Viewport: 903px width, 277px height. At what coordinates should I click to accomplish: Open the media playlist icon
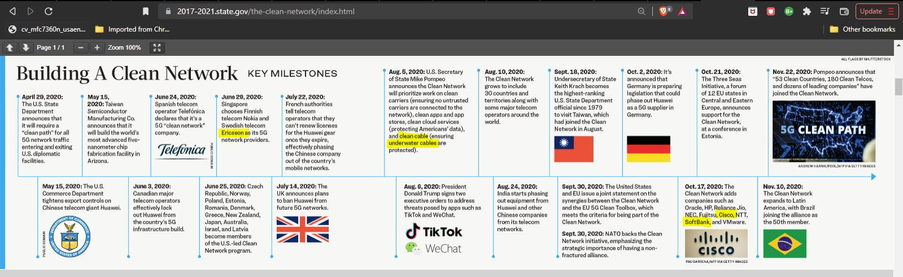tap(825, 11)
